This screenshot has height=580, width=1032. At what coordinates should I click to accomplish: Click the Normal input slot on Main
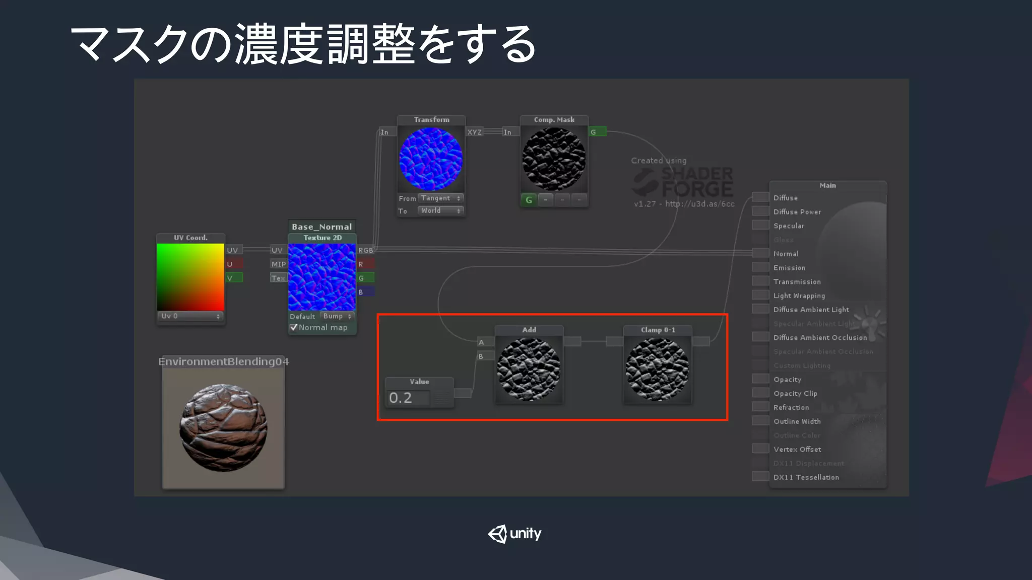coord(760,253)
